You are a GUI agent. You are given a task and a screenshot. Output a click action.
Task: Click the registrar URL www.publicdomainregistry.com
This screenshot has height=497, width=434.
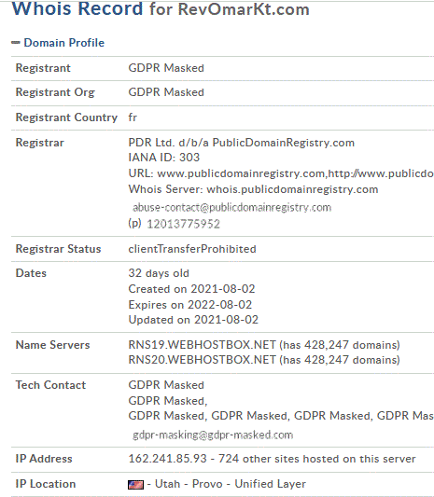coord(241,173)
